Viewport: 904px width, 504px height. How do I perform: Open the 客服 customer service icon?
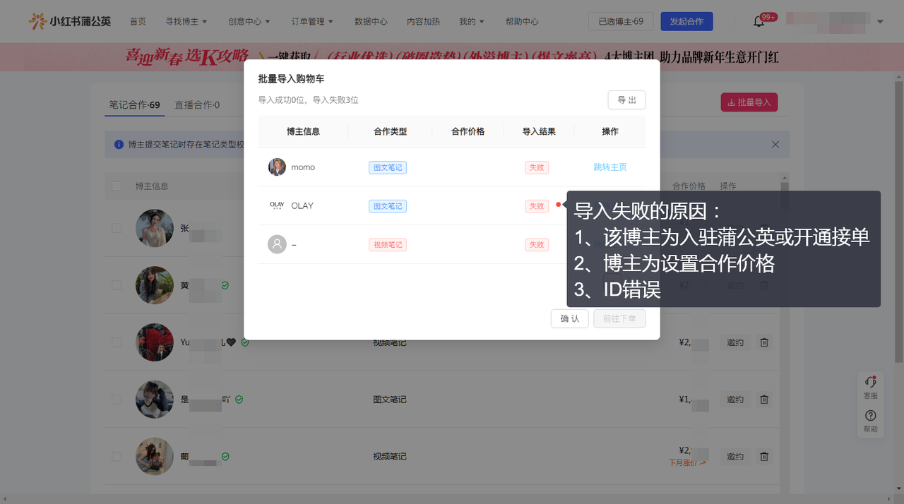870,387
